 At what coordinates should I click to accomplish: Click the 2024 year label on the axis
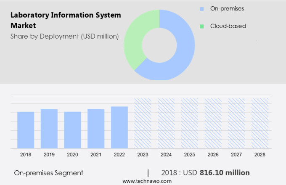166,155
